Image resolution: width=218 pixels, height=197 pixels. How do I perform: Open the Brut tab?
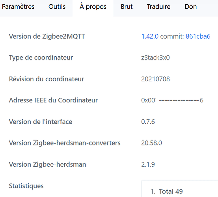click(127, 7)
